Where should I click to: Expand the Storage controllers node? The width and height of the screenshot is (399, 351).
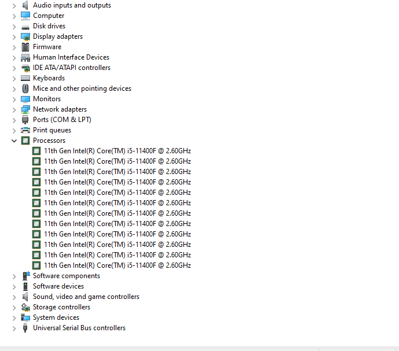tap(14, 308)
